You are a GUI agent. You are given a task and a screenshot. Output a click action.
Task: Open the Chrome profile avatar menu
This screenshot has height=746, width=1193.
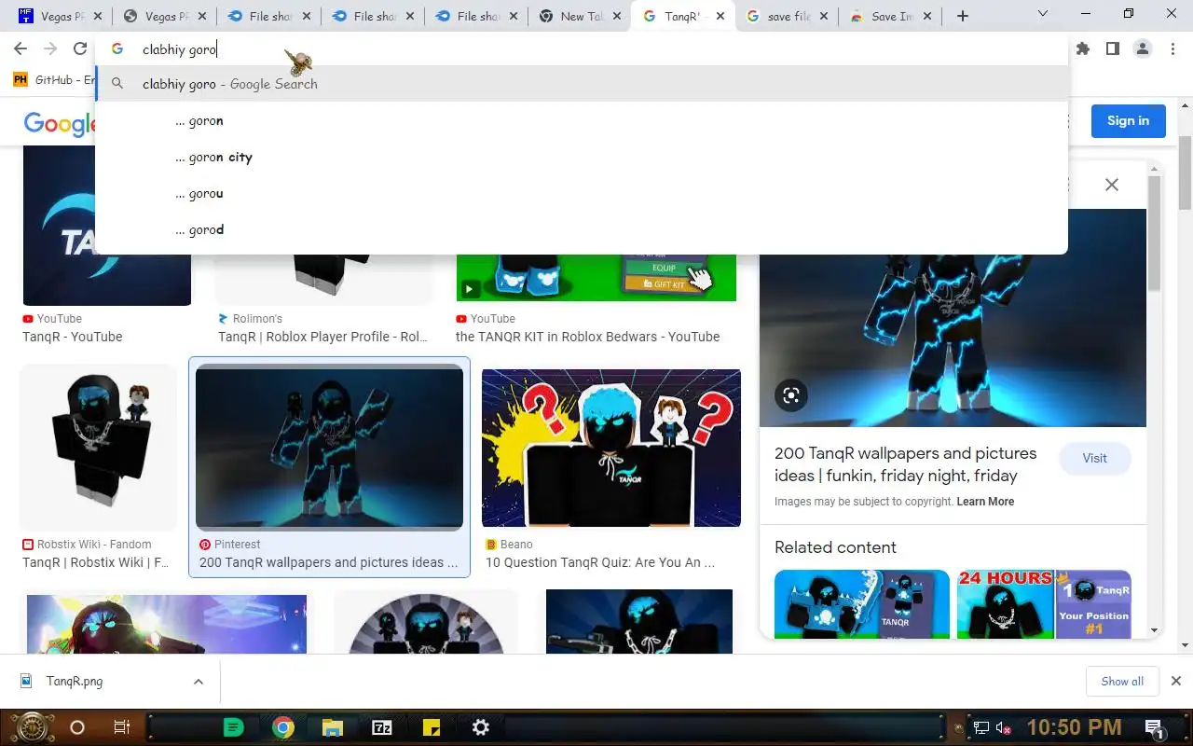(x=1143, y=48)
